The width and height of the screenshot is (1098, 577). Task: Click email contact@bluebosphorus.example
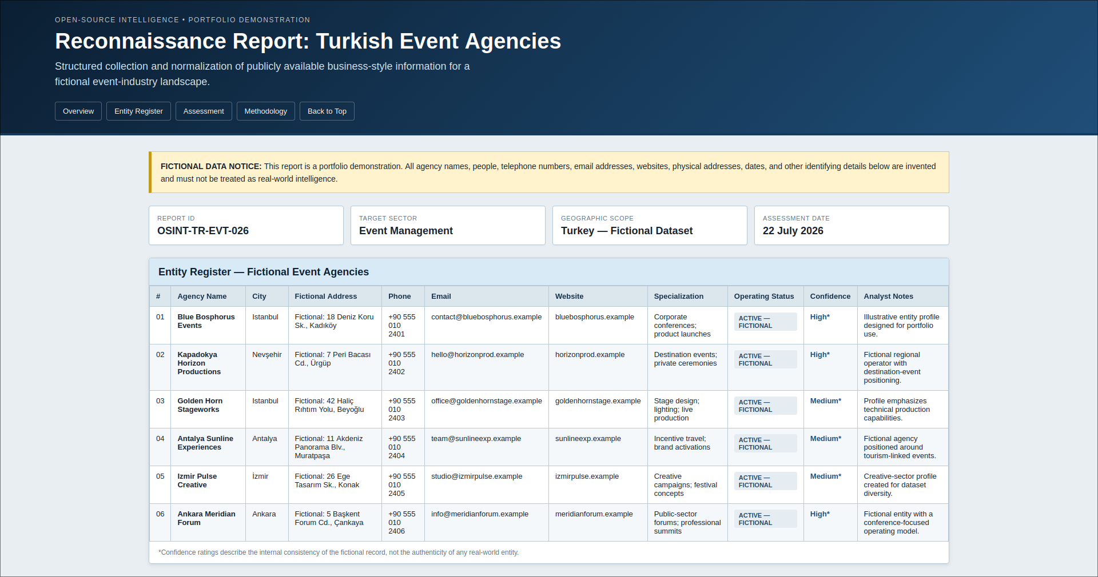coord(486,317)
